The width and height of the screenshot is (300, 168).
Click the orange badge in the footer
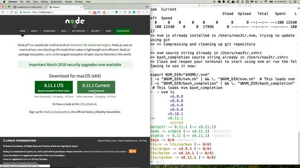(x=132, y=151)
